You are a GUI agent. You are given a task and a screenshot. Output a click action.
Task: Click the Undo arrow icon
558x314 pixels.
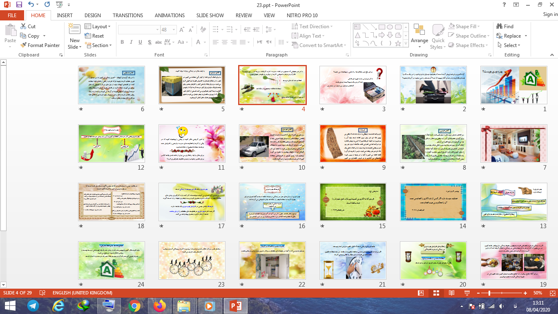(31, 5)
